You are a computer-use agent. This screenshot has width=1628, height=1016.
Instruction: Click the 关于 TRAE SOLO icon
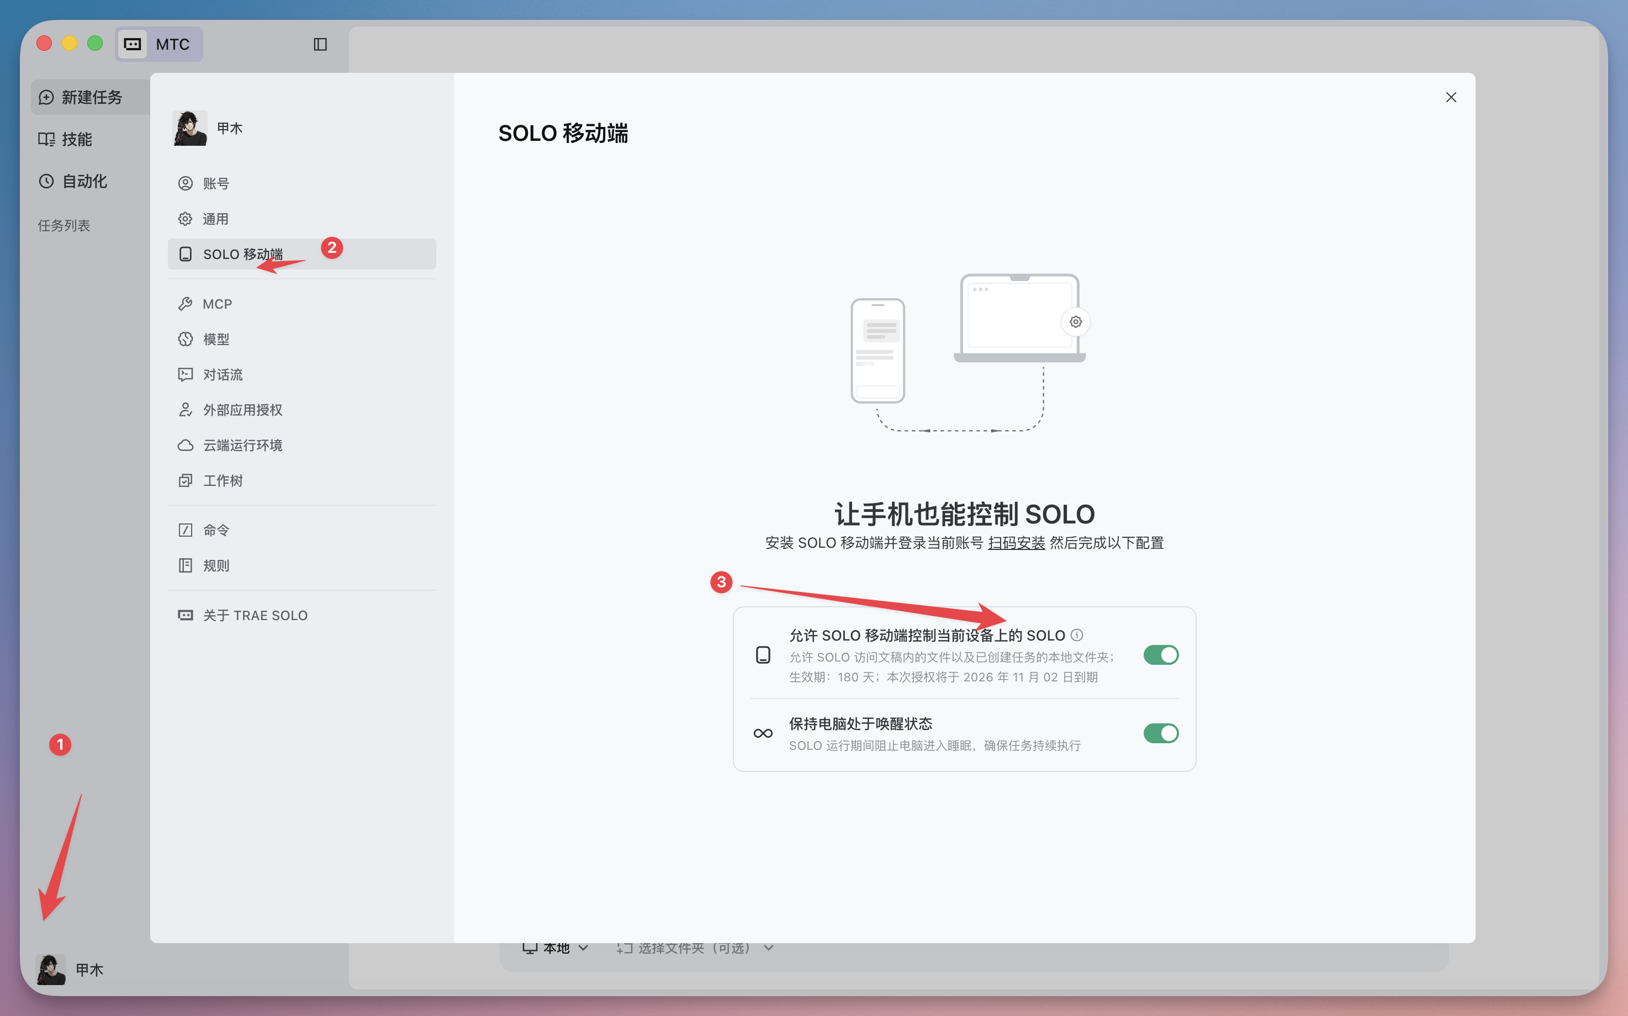coord(186,615)
